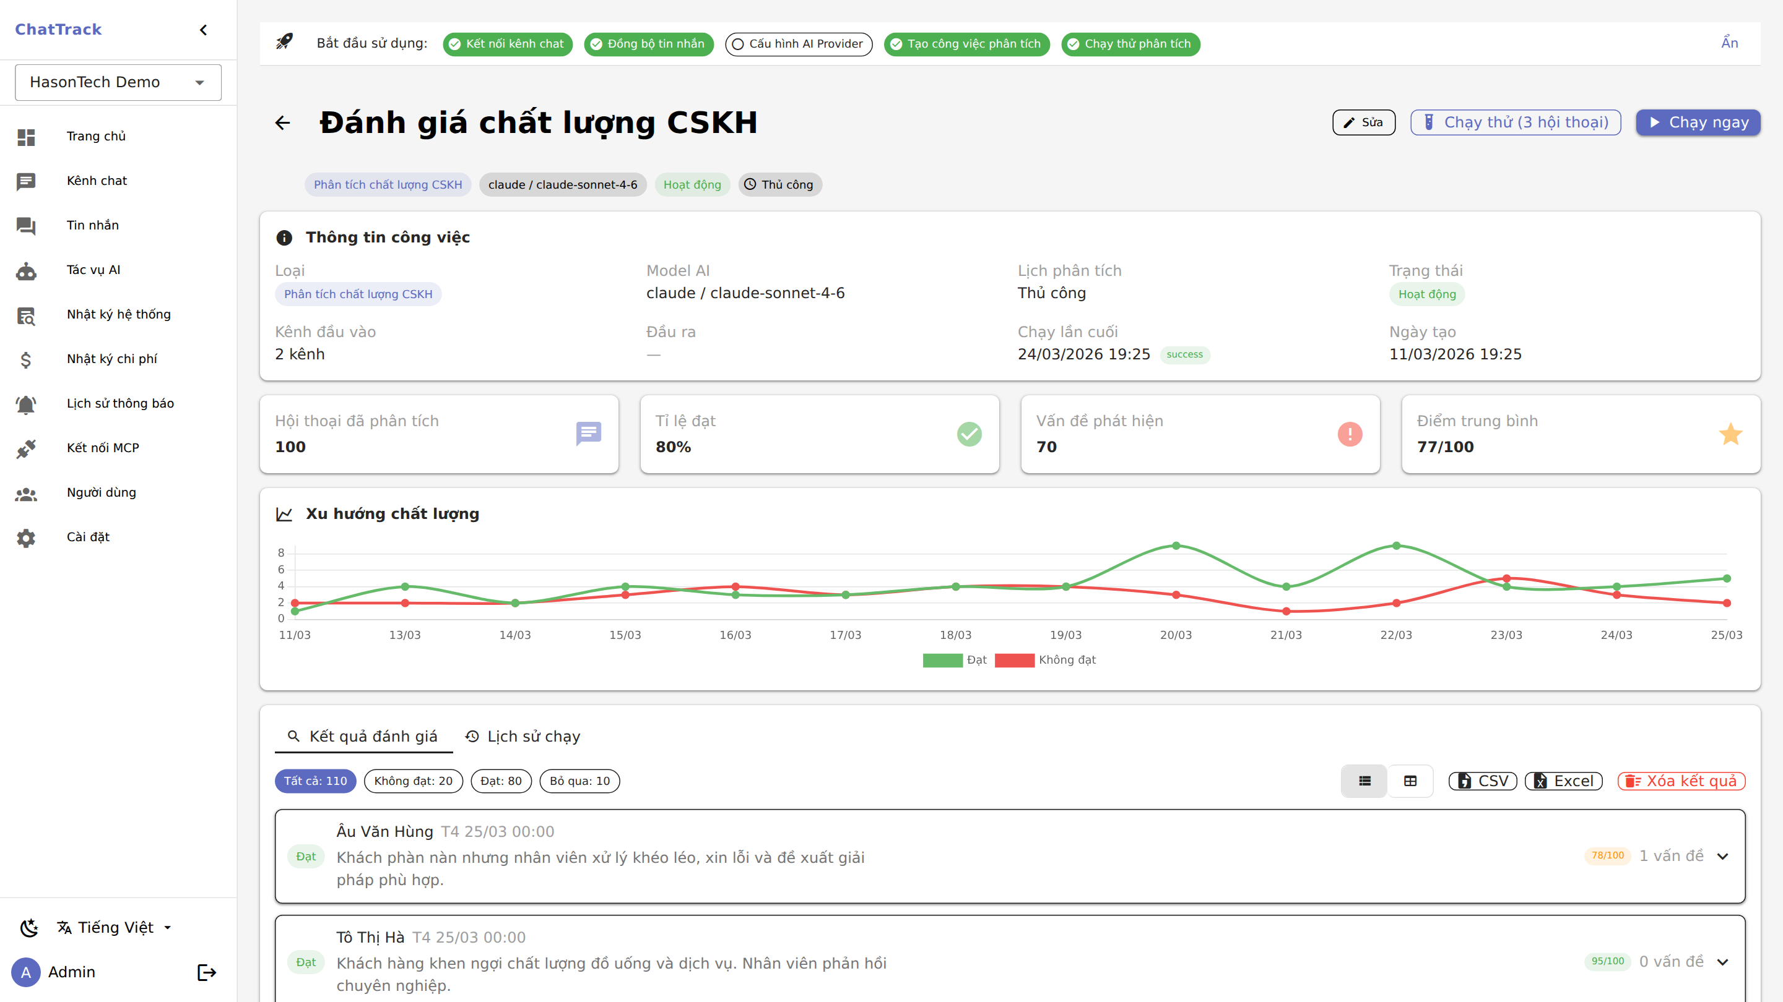Expand Âu Văn Hùng result row chevron
Image resolution: width=1783 pixels, height=1002 pixels.
point(1723,856)
